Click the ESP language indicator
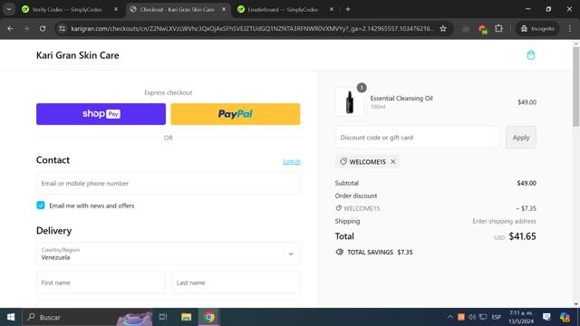580x326 pixels. coord(497,317)
